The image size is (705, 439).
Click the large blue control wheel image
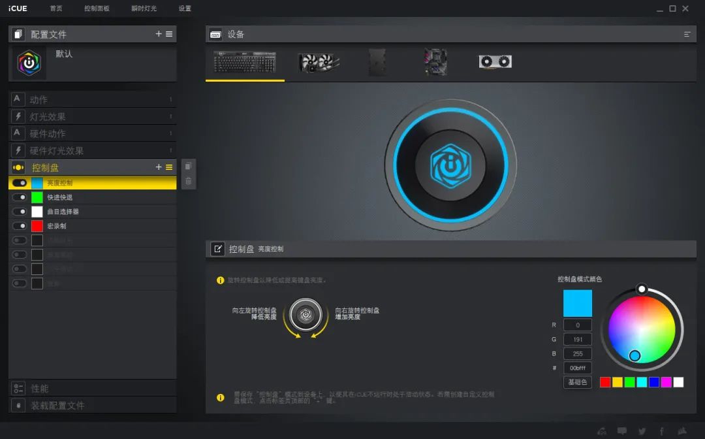(x=450, y=165)
